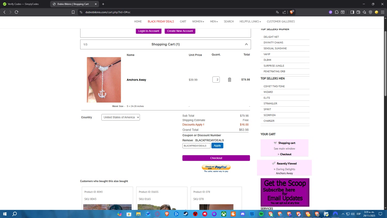The image size is (387, 218).
Task: Open Brave Leo AI assistant icon
Action: [364, 12]
